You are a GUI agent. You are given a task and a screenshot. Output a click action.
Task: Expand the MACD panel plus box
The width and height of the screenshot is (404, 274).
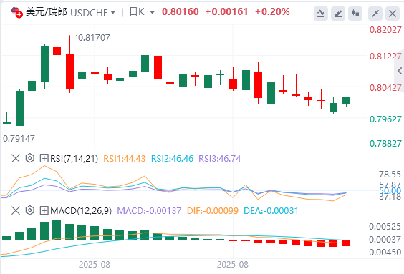pyautogui.click(x=44, y=211)
